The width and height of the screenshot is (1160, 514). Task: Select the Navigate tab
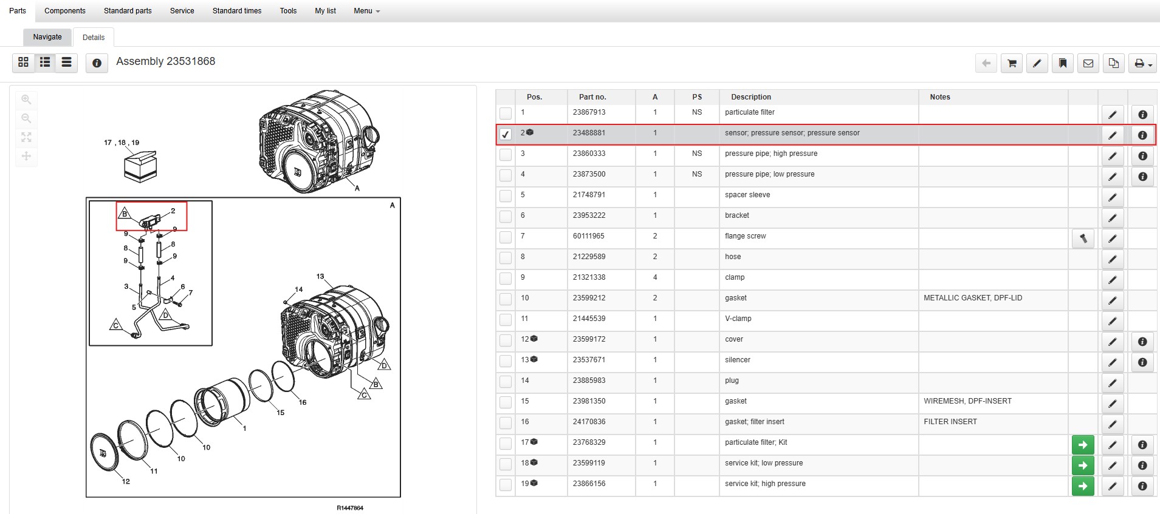[47, 37]
